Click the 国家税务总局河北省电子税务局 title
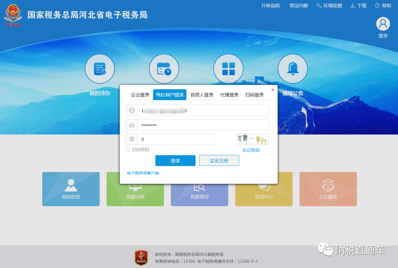This screenshot has height=268, width=398. point(87,15)
